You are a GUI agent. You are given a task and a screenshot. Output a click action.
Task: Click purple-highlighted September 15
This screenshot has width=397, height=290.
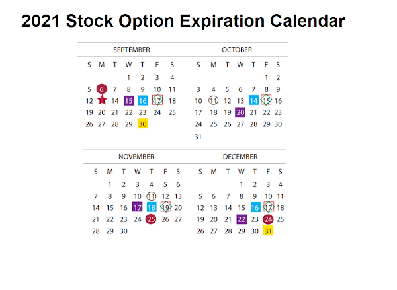click(129, 100)
